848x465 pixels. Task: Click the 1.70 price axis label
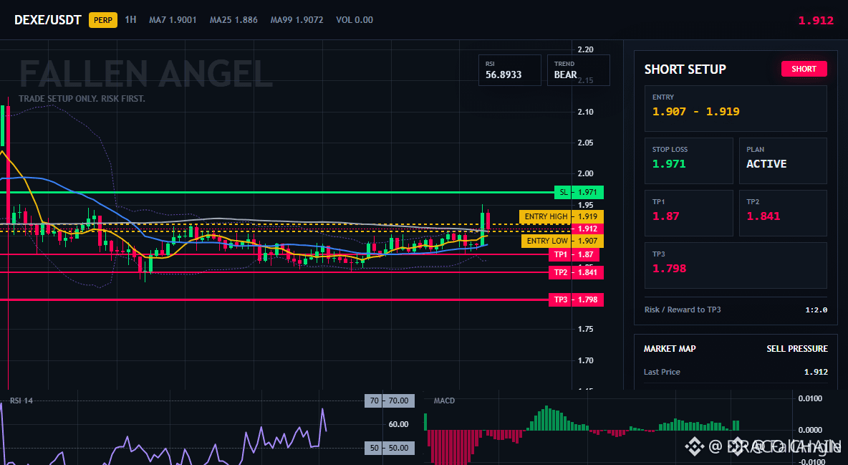click(x=586, y=360)
